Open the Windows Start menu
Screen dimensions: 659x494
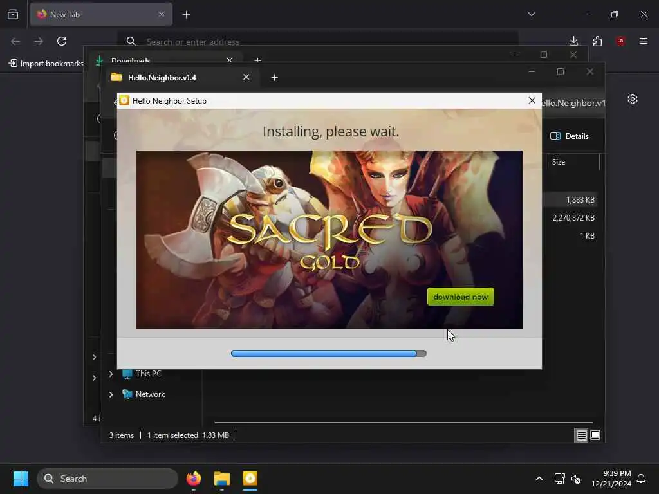(x=21, y=479)
